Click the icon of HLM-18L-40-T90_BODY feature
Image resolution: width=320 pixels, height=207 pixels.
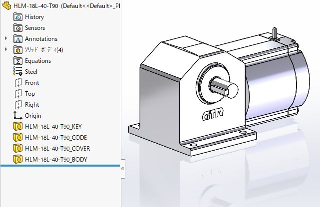pyautogui.click(x=18, y=159)
